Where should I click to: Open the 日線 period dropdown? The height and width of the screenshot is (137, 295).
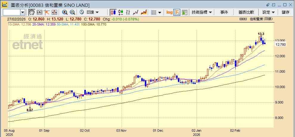click(92, 12)
